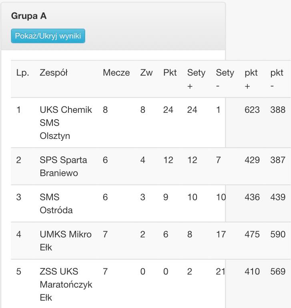This screenshot has height=308, width=291.
Task: Select the Zw column header
Action: 146,73
